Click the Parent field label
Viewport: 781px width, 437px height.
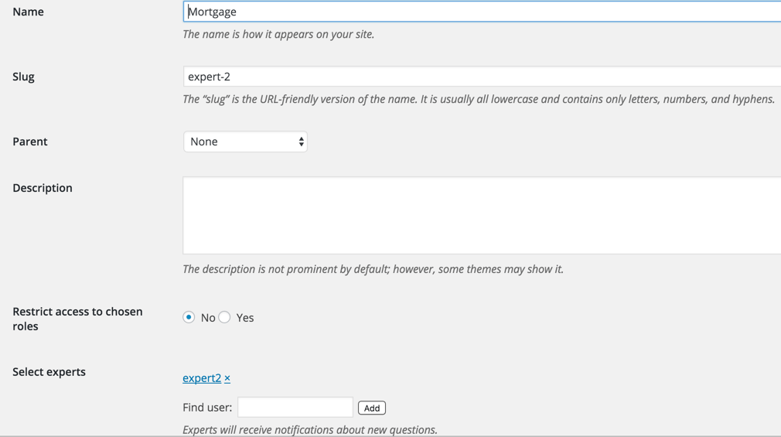click(x=30, y=142)
